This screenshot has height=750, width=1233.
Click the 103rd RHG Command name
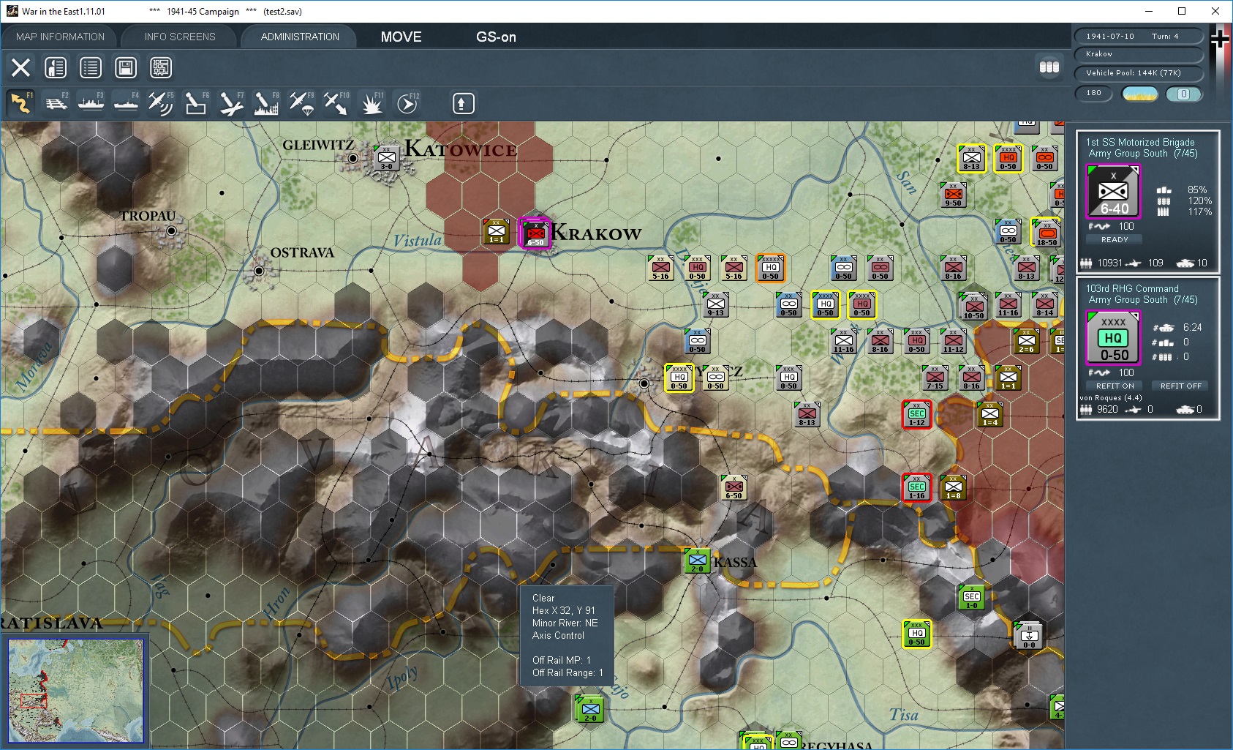(1132, 288)
